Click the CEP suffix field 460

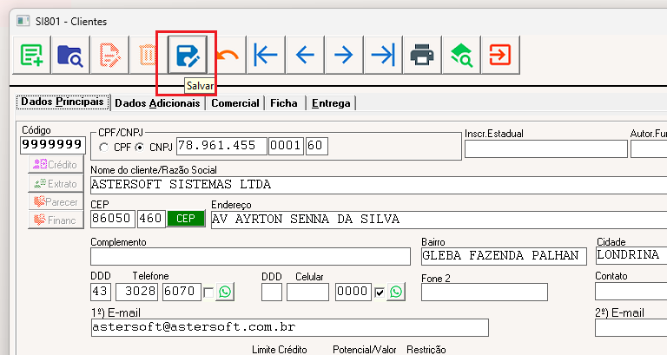151,219
